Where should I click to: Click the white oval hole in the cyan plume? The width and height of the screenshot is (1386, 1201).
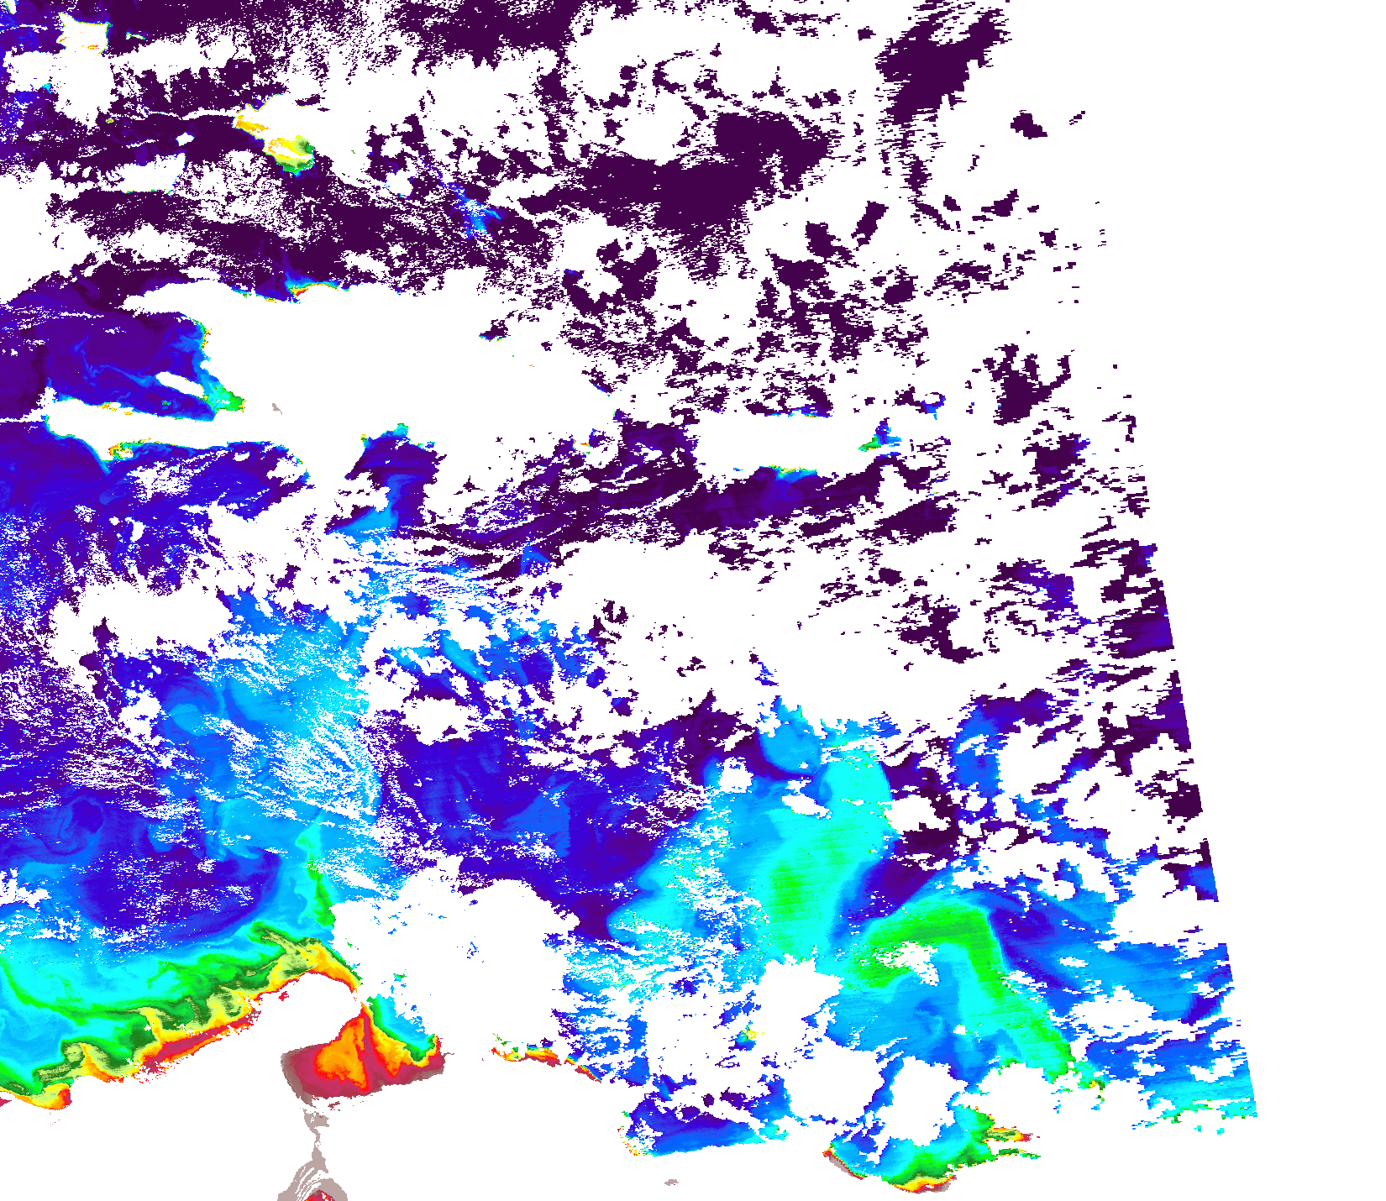click(x=804, y=806)
